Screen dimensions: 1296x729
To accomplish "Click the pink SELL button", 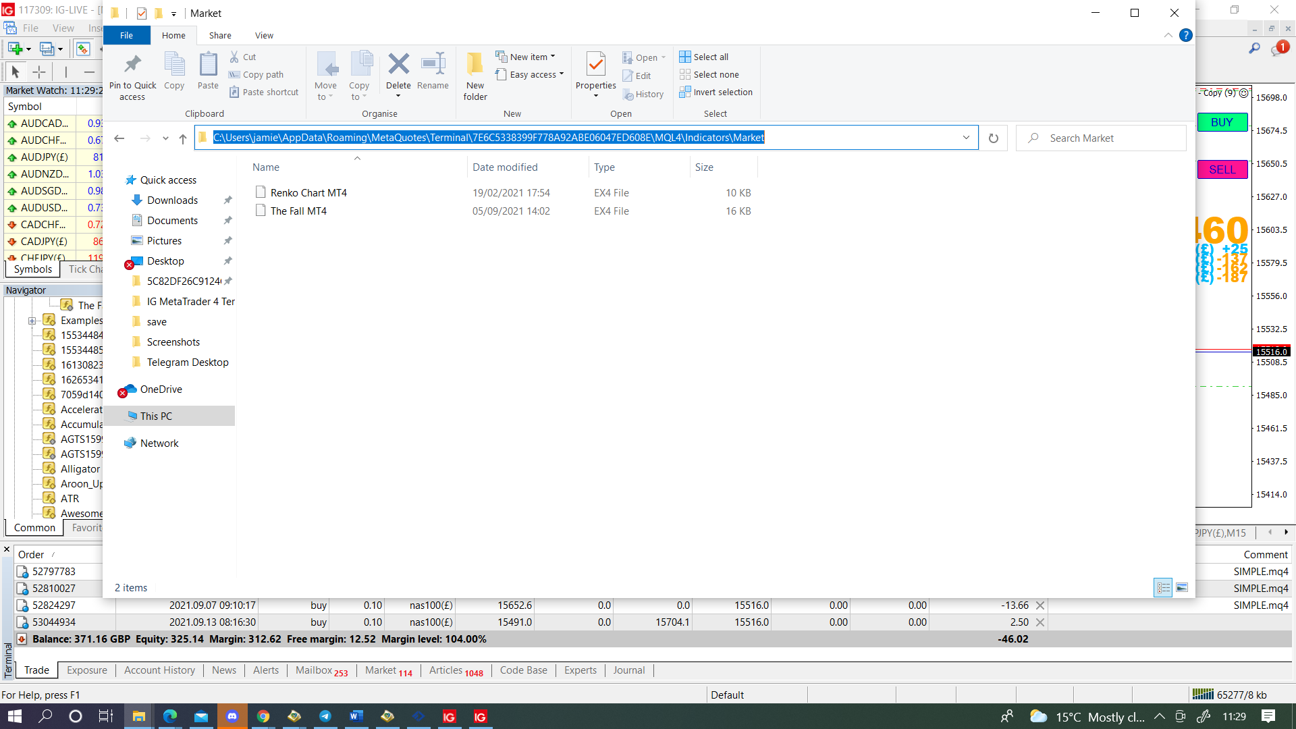I will pyautogui.click(x=1222, y=169).
